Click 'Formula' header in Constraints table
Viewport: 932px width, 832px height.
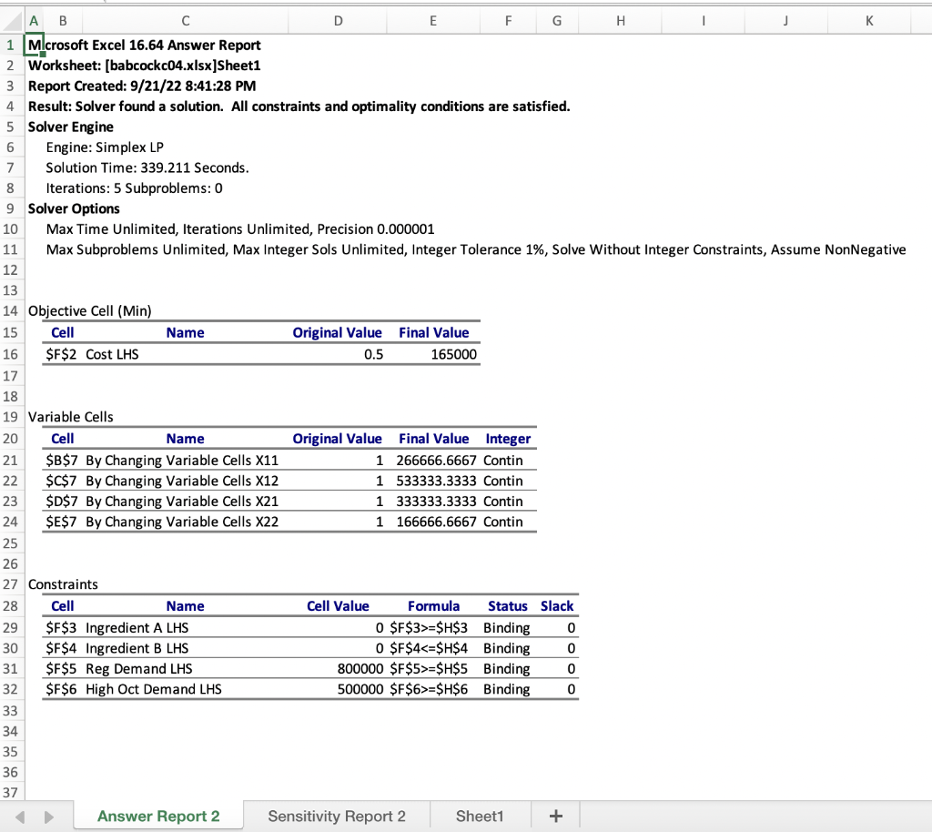(433, 606)
